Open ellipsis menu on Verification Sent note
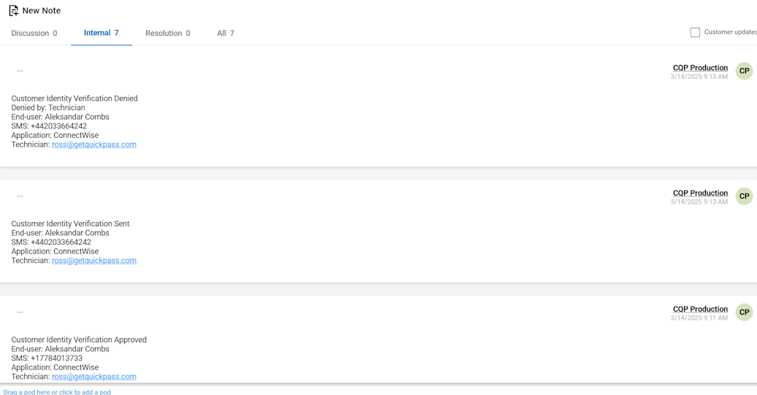757x395 pixels. [20, 196]
